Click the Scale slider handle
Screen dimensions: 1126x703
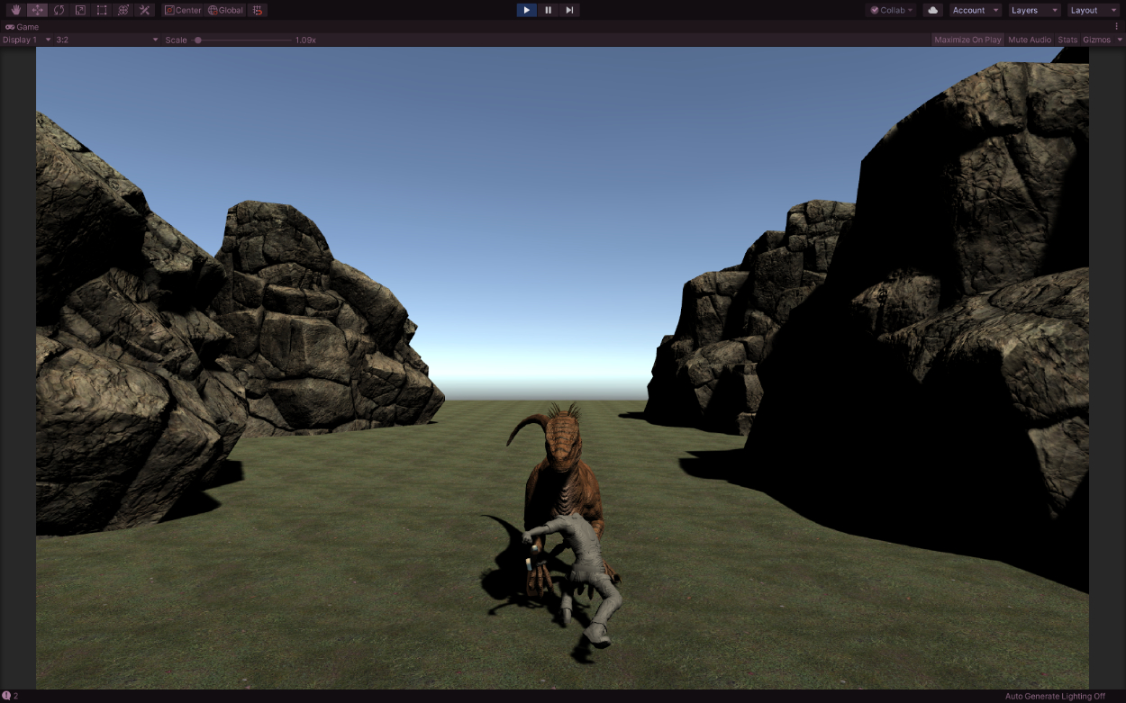click(x=198, y=40)
